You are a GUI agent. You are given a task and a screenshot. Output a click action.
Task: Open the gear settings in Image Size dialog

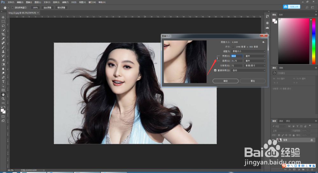pyautogui.click(x=263, y=42)
